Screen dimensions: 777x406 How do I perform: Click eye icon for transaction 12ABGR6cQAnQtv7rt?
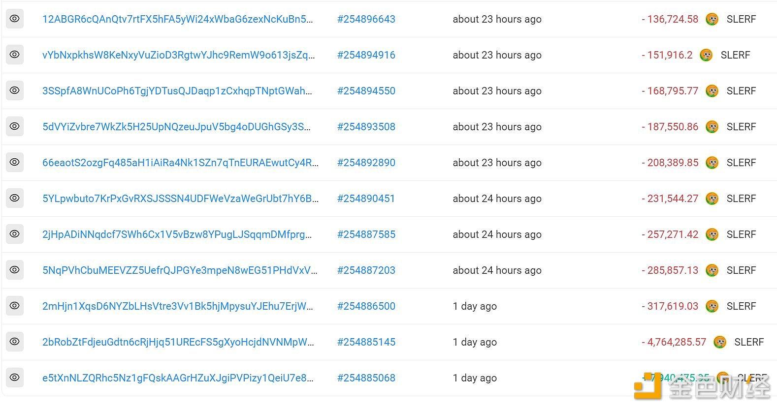[x=15, y=19]
